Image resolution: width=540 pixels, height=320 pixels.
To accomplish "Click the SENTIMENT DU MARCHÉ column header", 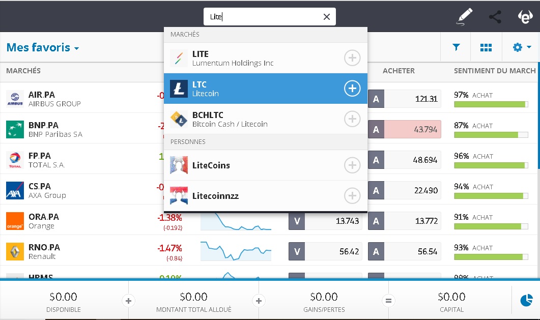I will tap(495, 71).
